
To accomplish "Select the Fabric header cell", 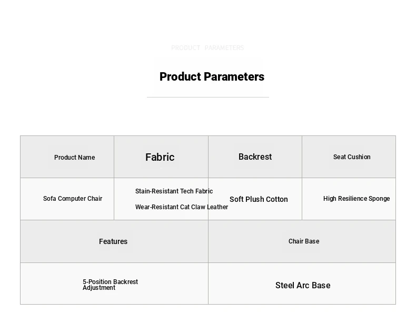I will point(160,157).
